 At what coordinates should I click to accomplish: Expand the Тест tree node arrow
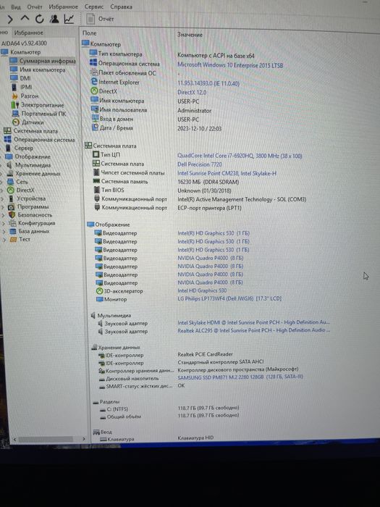[x=4, y=240]
